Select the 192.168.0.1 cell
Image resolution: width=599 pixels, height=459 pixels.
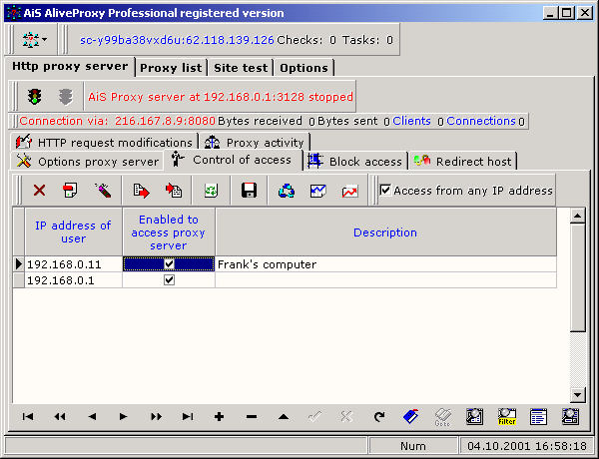click(73, 280)
